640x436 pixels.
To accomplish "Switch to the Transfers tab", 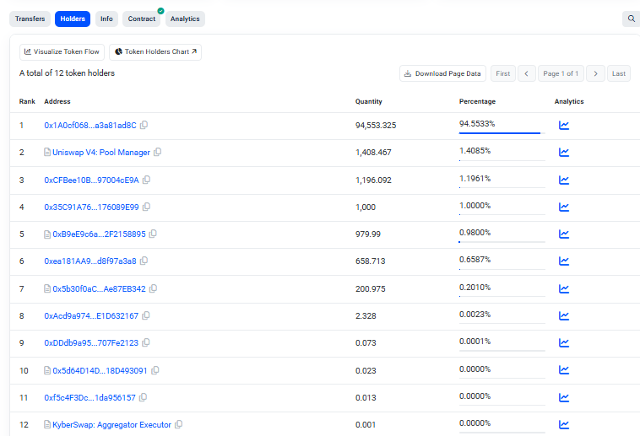I will click(30, 19).
